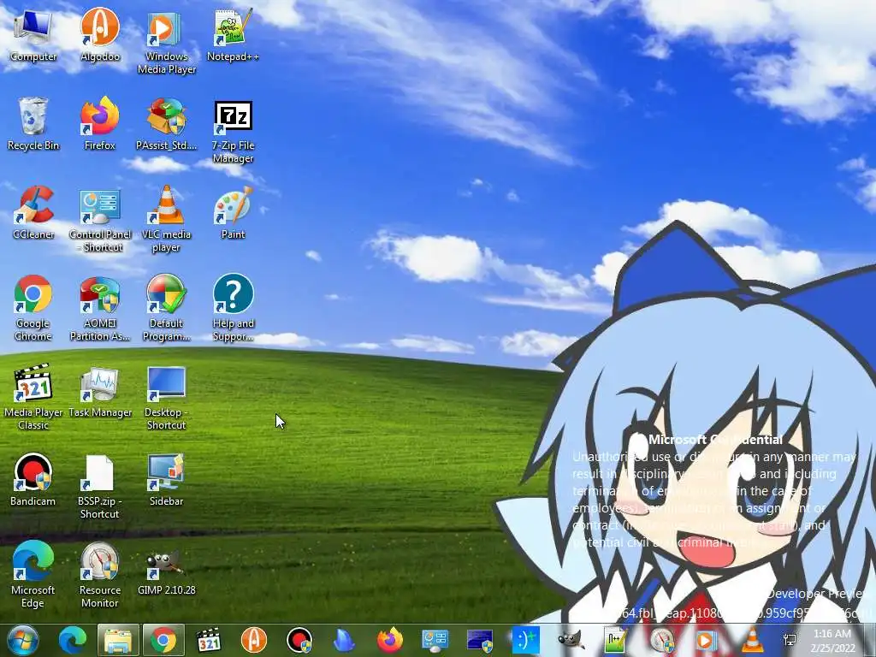Open the Windows Start menu orb
This screenshot has width=876, height=657.
(23, 640)
